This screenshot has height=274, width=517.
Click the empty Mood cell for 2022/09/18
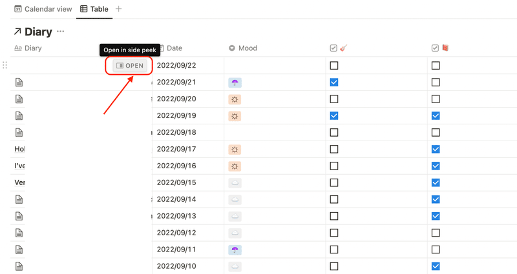click(275, 133)
